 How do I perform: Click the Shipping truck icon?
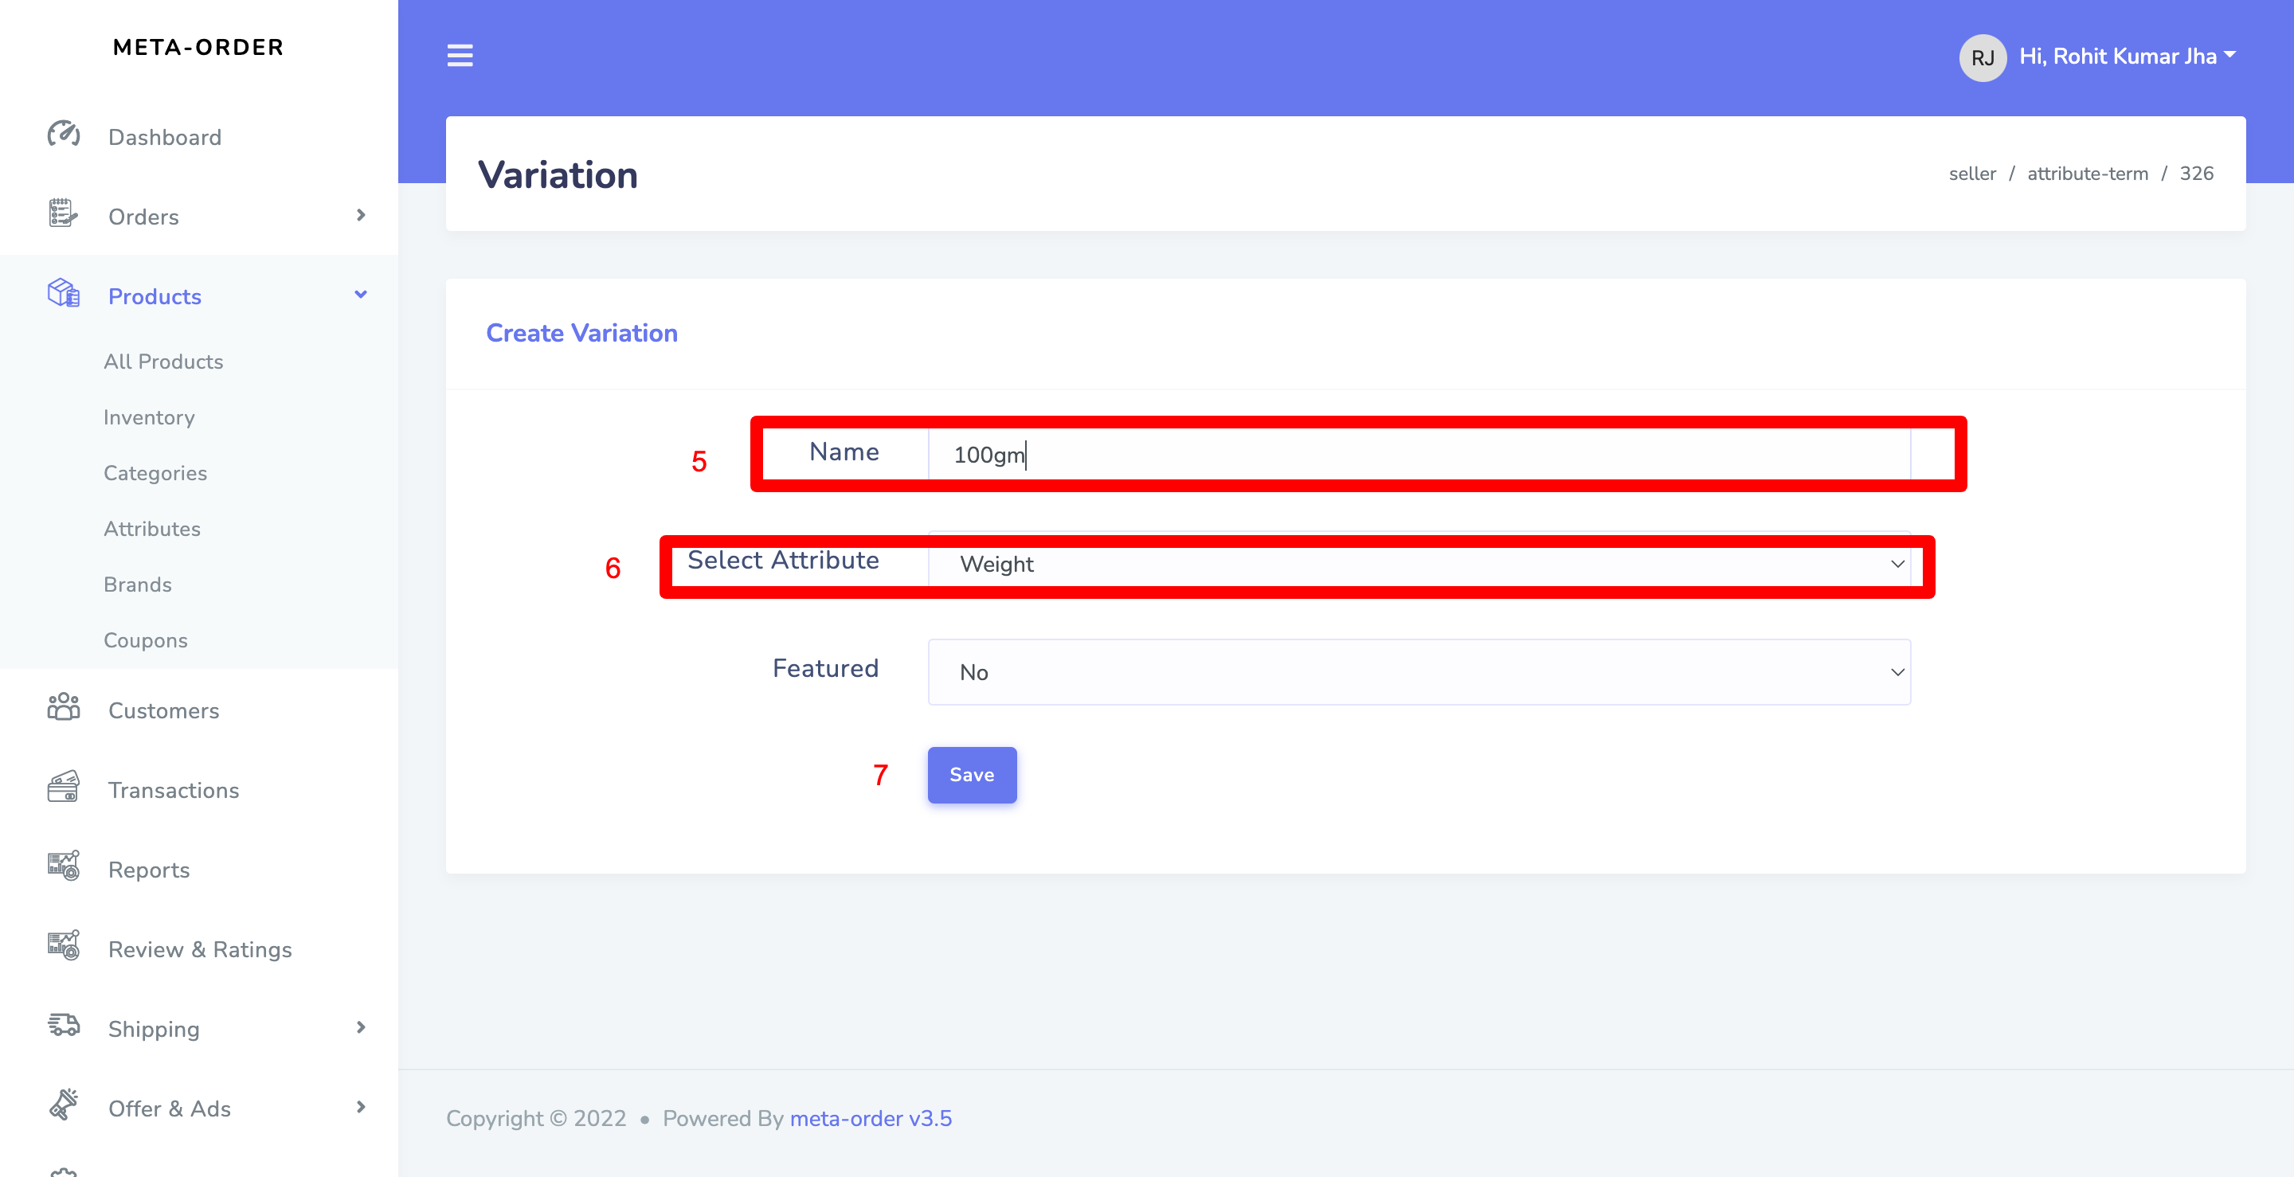click(63, 1026)
